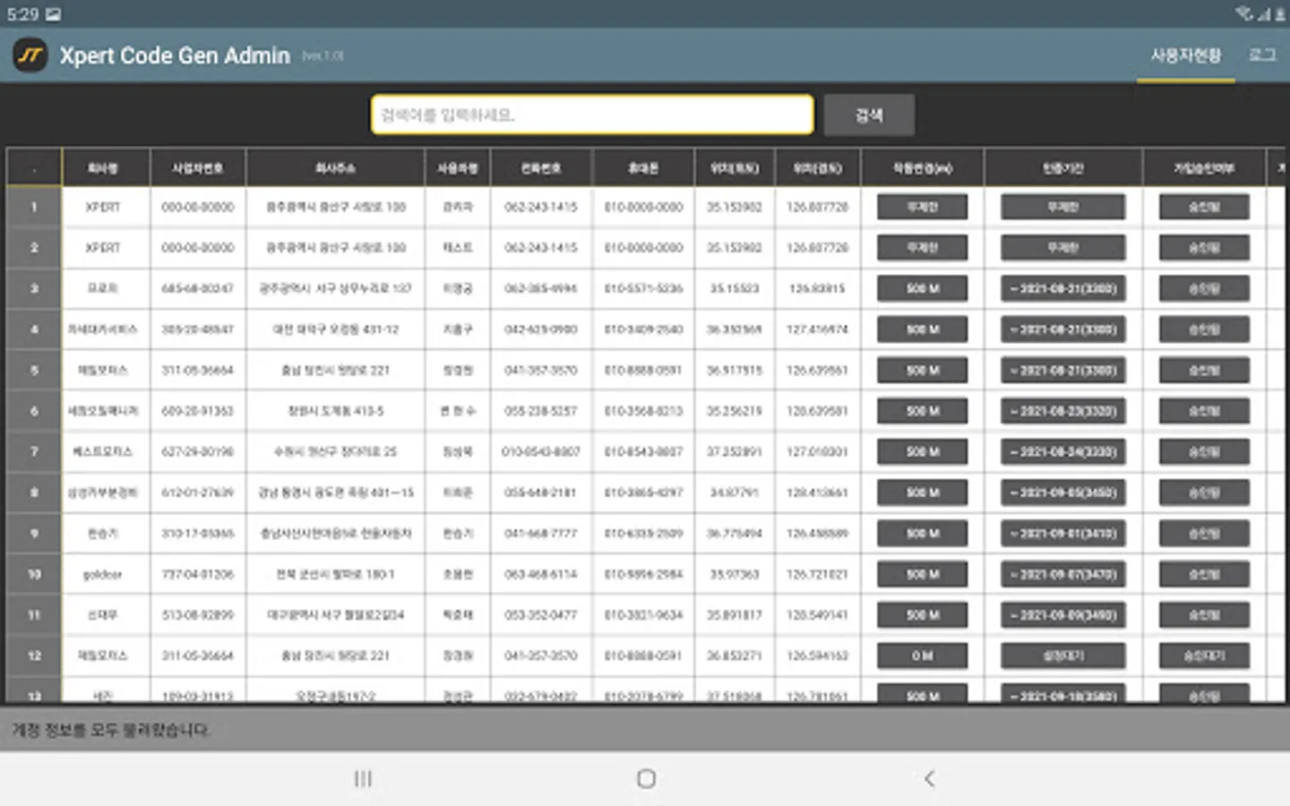The height and width of the screenshot is (806, 1290).
Task: Open row 2 period 무제한 button
Action: (x=1063, y=247)
